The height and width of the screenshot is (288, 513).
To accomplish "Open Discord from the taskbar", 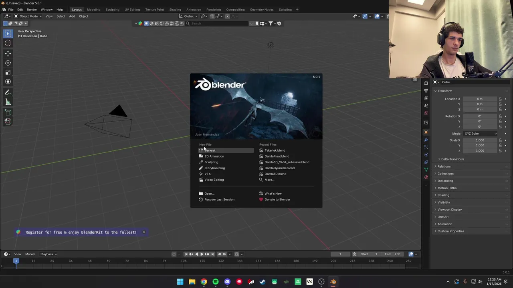I will pyautogui.click(x=227, y=282).
